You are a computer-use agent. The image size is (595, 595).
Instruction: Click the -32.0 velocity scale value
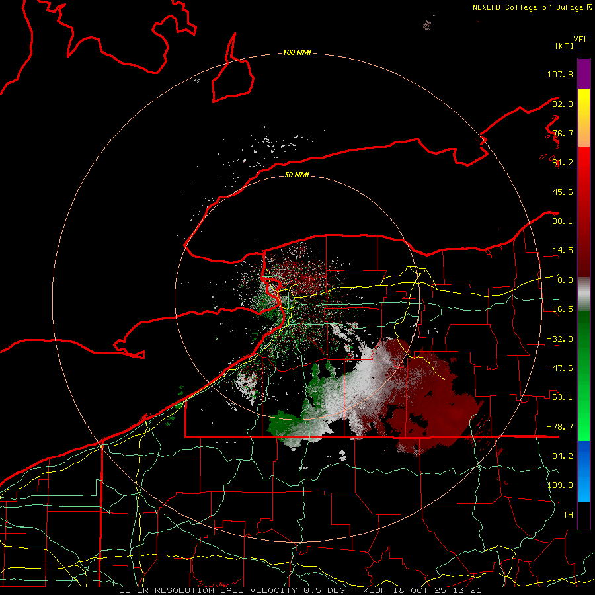tap(560, 339)
